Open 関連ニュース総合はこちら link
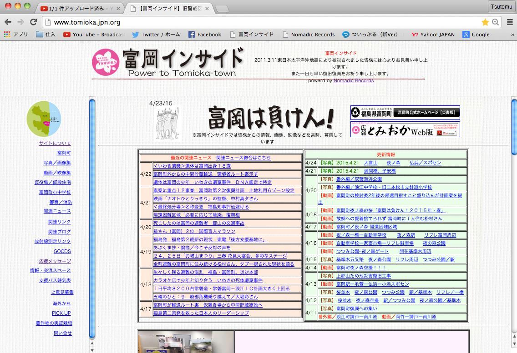517x353 pixels. pos(243,158)
